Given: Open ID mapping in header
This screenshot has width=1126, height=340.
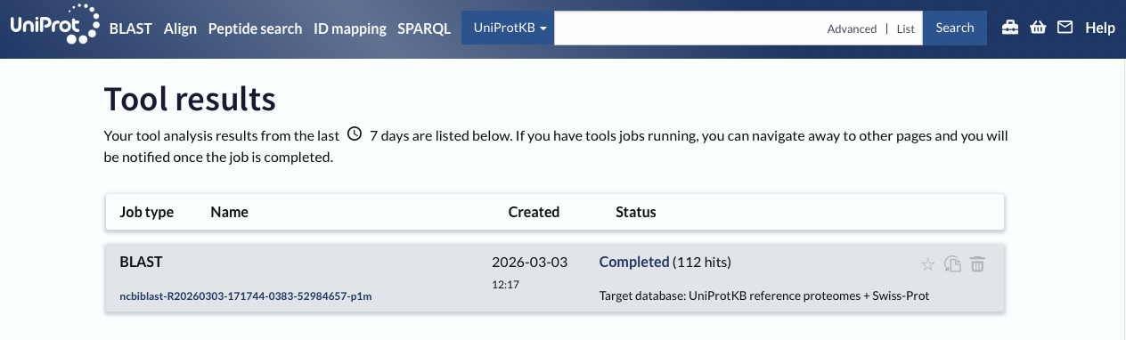Looking at the screenshot, I should [x=350, y=28].
